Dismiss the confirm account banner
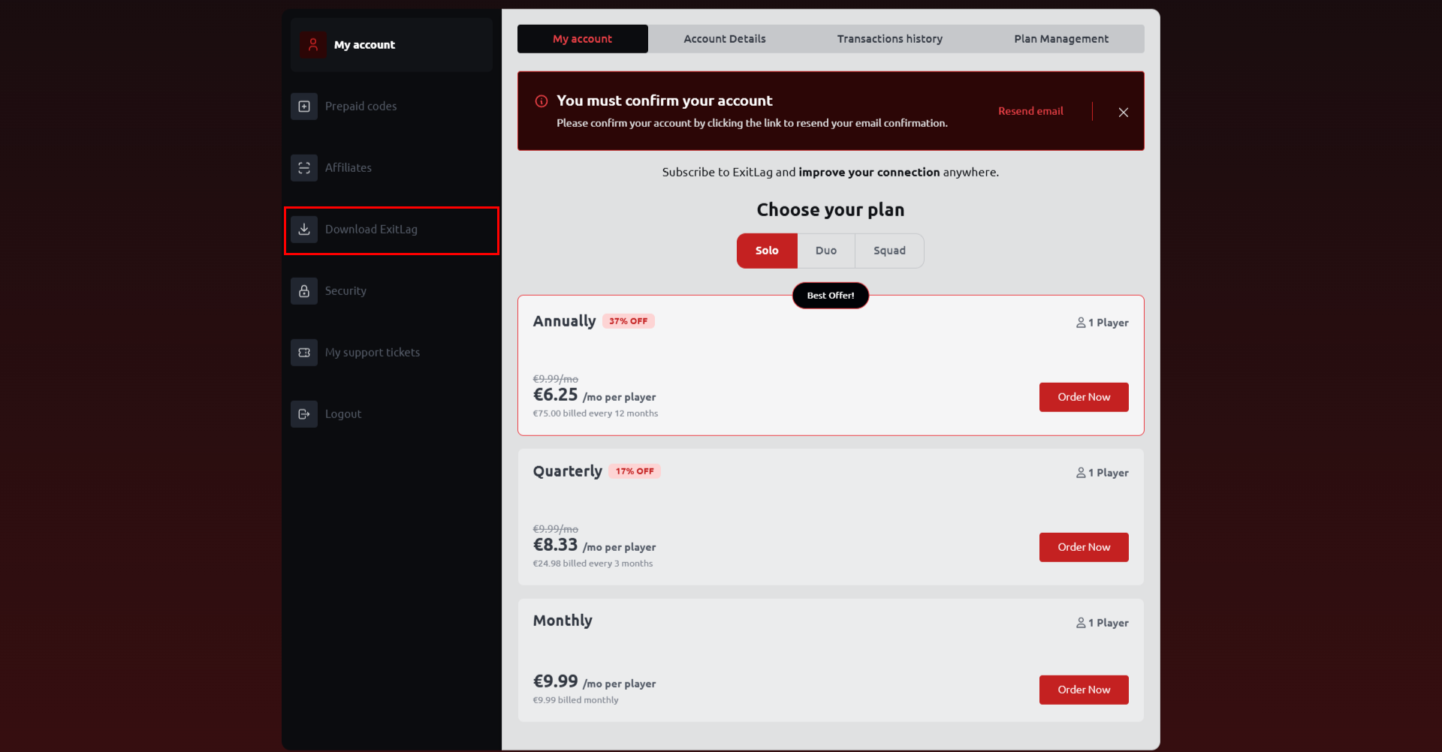Screen dimensions: 1442x752 pyautogui.click(x=1124, y=113)
